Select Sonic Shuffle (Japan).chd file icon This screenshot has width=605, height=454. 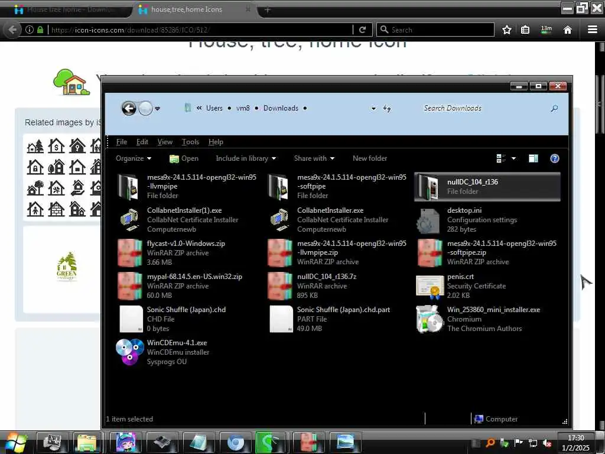pos(131,319)
